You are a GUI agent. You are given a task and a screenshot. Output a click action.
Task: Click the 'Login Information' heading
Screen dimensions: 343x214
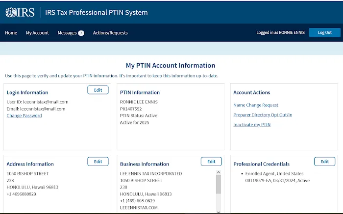coord(27,93)
